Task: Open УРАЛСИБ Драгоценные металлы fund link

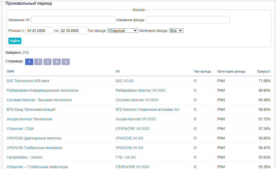Action: click(x=34, y=138)
